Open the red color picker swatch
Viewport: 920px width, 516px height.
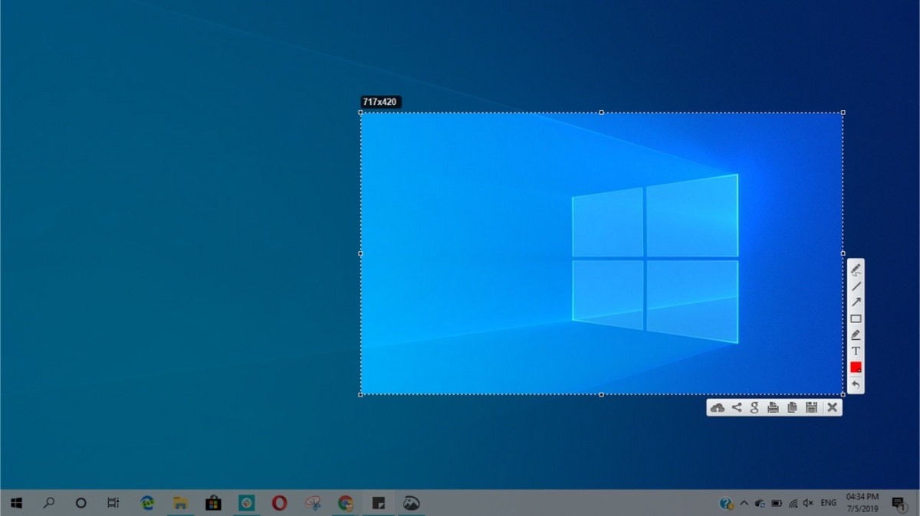coord(856,367)
